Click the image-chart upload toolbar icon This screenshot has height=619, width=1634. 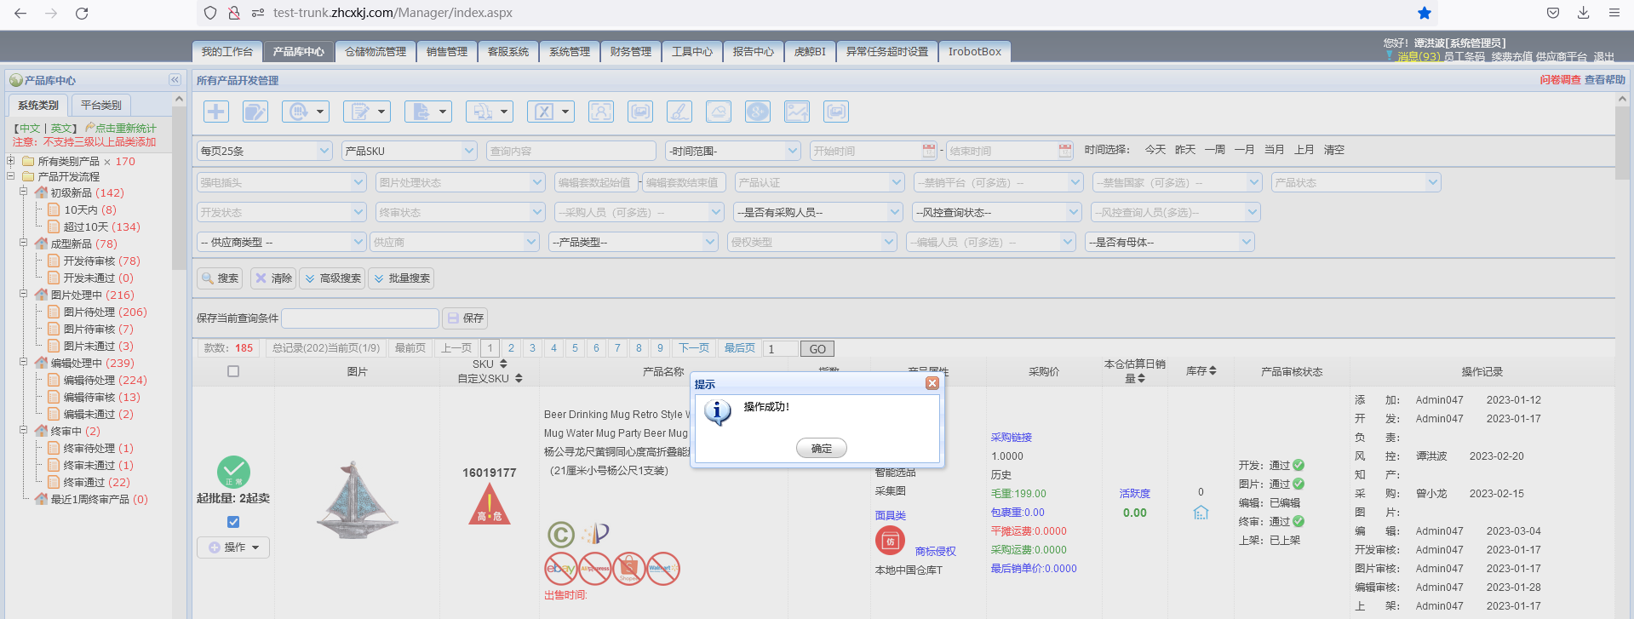point(797,112)
